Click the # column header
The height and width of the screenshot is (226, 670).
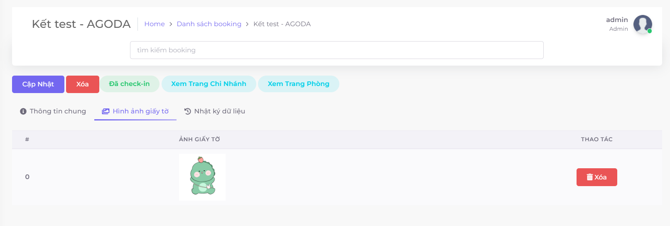27,140
